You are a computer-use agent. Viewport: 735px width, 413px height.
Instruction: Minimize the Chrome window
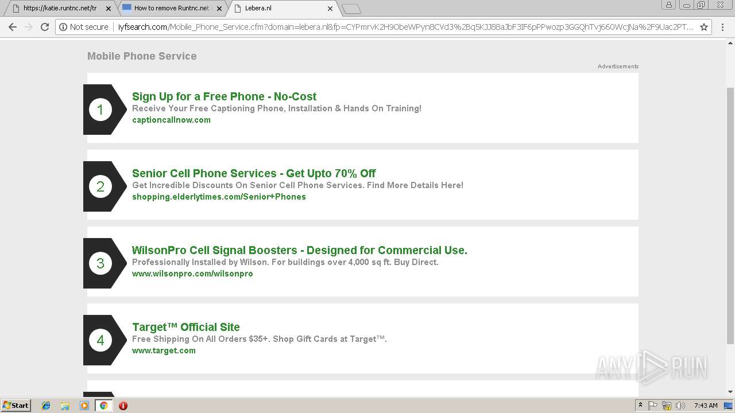click(687, 5)
